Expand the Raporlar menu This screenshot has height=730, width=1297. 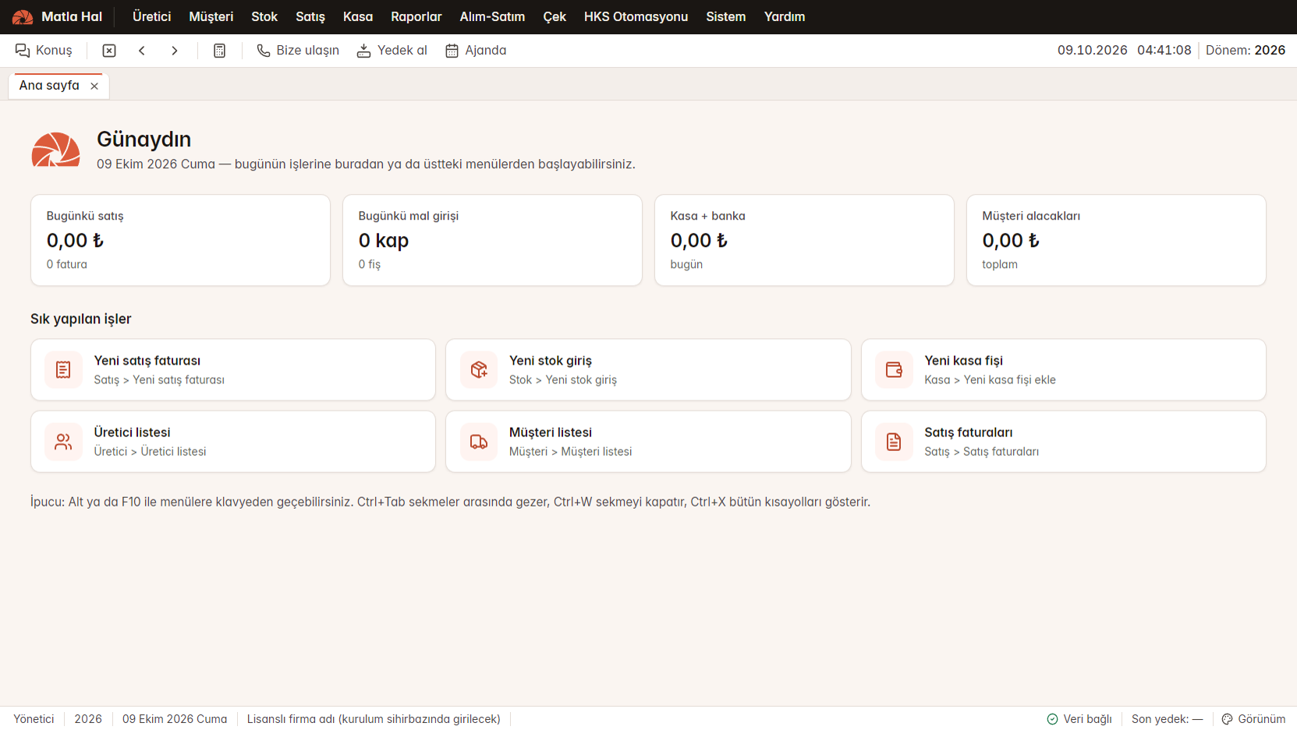tap(416, 16)
